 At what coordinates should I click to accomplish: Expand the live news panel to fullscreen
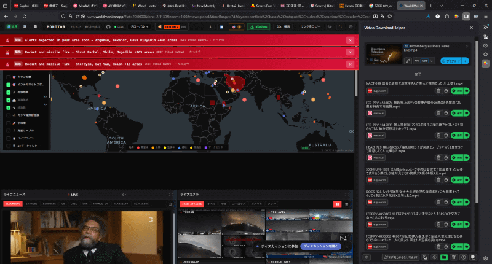(170, 195)
